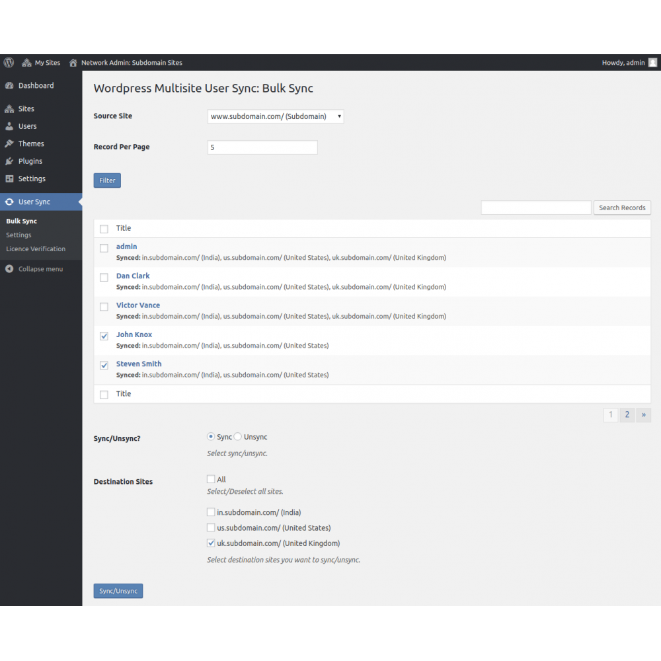Image resolution: width=661 pixels, height=661 pixels.
Task: Open the Source Site dropdown
Action: coord(275,116)
